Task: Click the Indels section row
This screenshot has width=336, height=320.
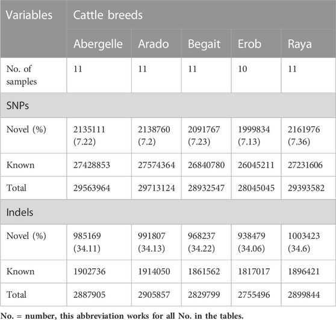Action: [168, 212]
